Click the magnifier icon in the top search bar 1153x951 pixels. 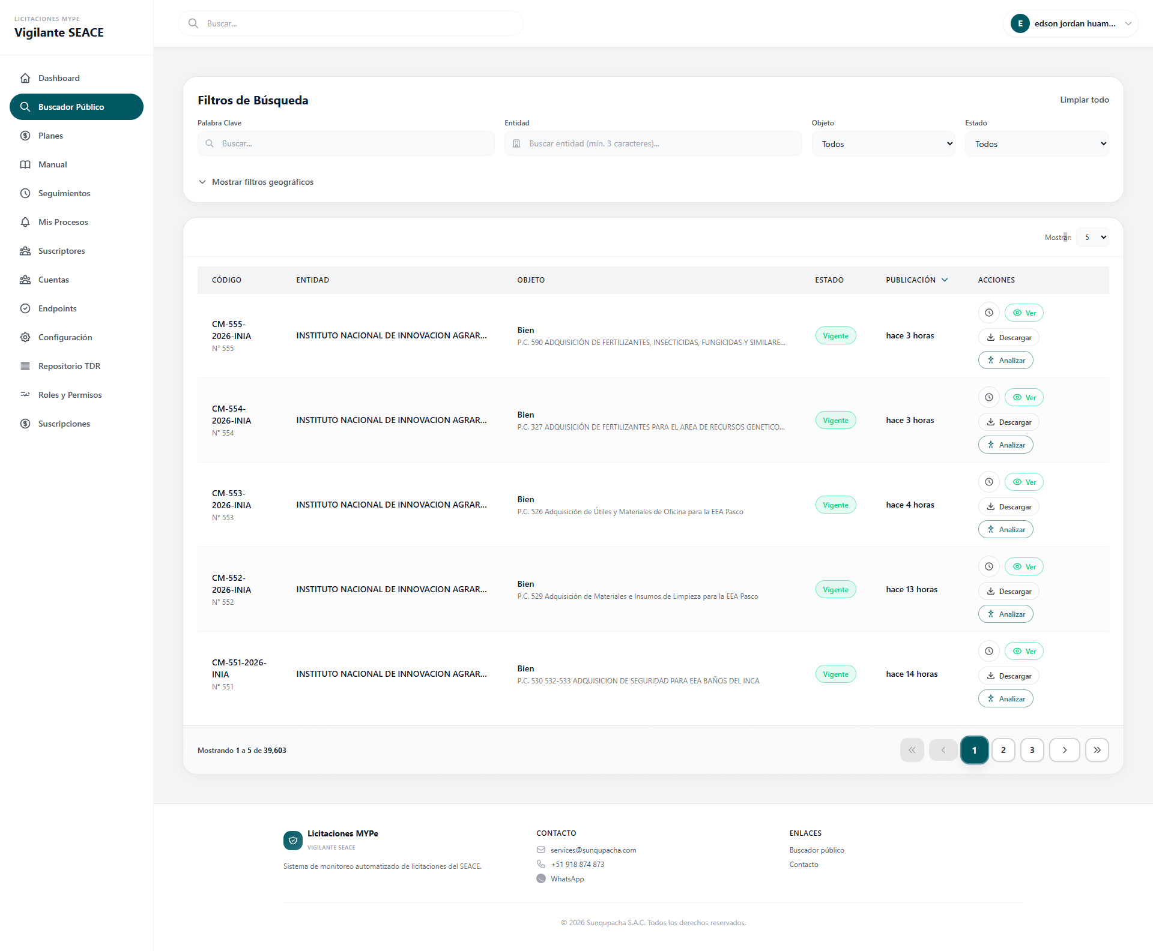193,23
